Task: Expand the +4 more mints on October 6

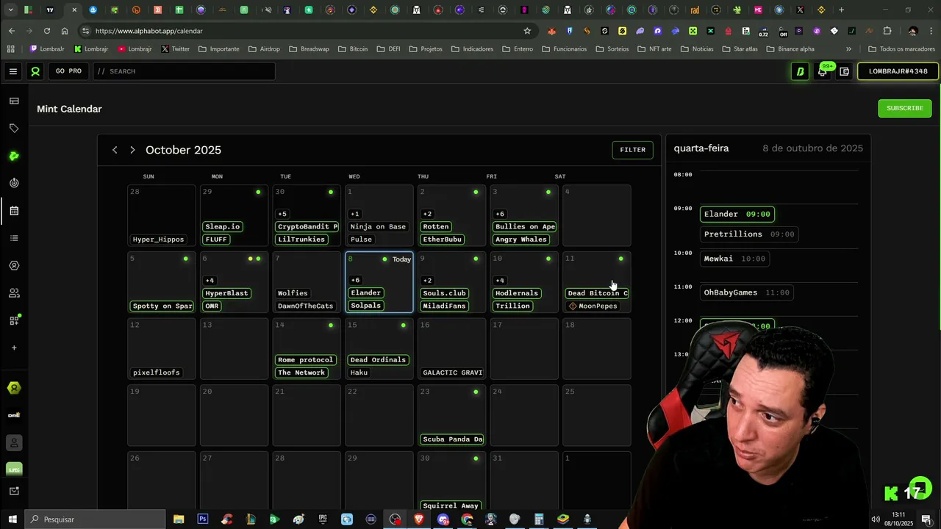Action: click(210, 280)
